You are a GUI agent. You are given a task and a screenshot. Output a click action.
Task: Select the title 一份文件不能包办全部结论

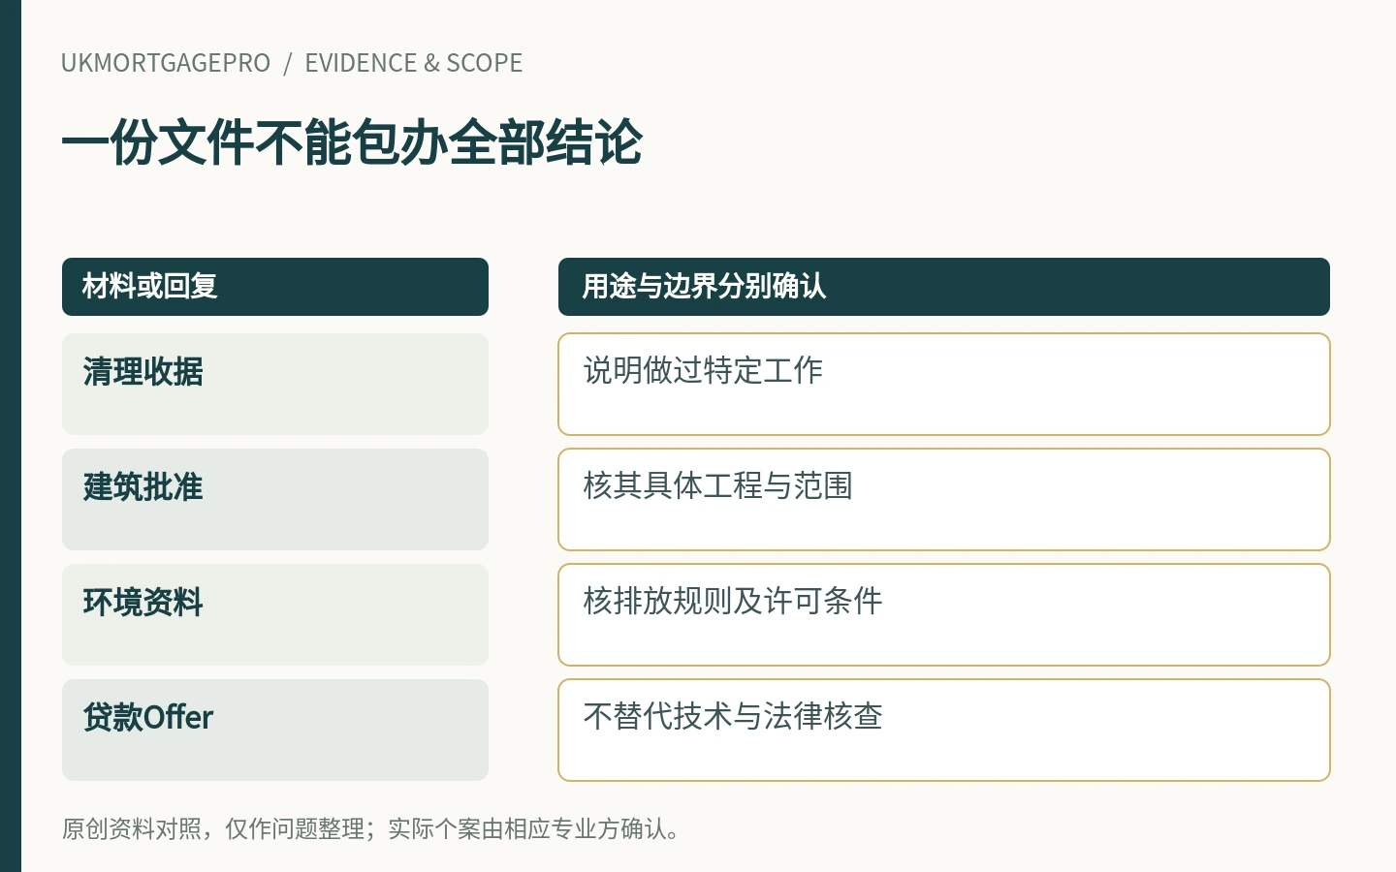[x=352, y=142]
